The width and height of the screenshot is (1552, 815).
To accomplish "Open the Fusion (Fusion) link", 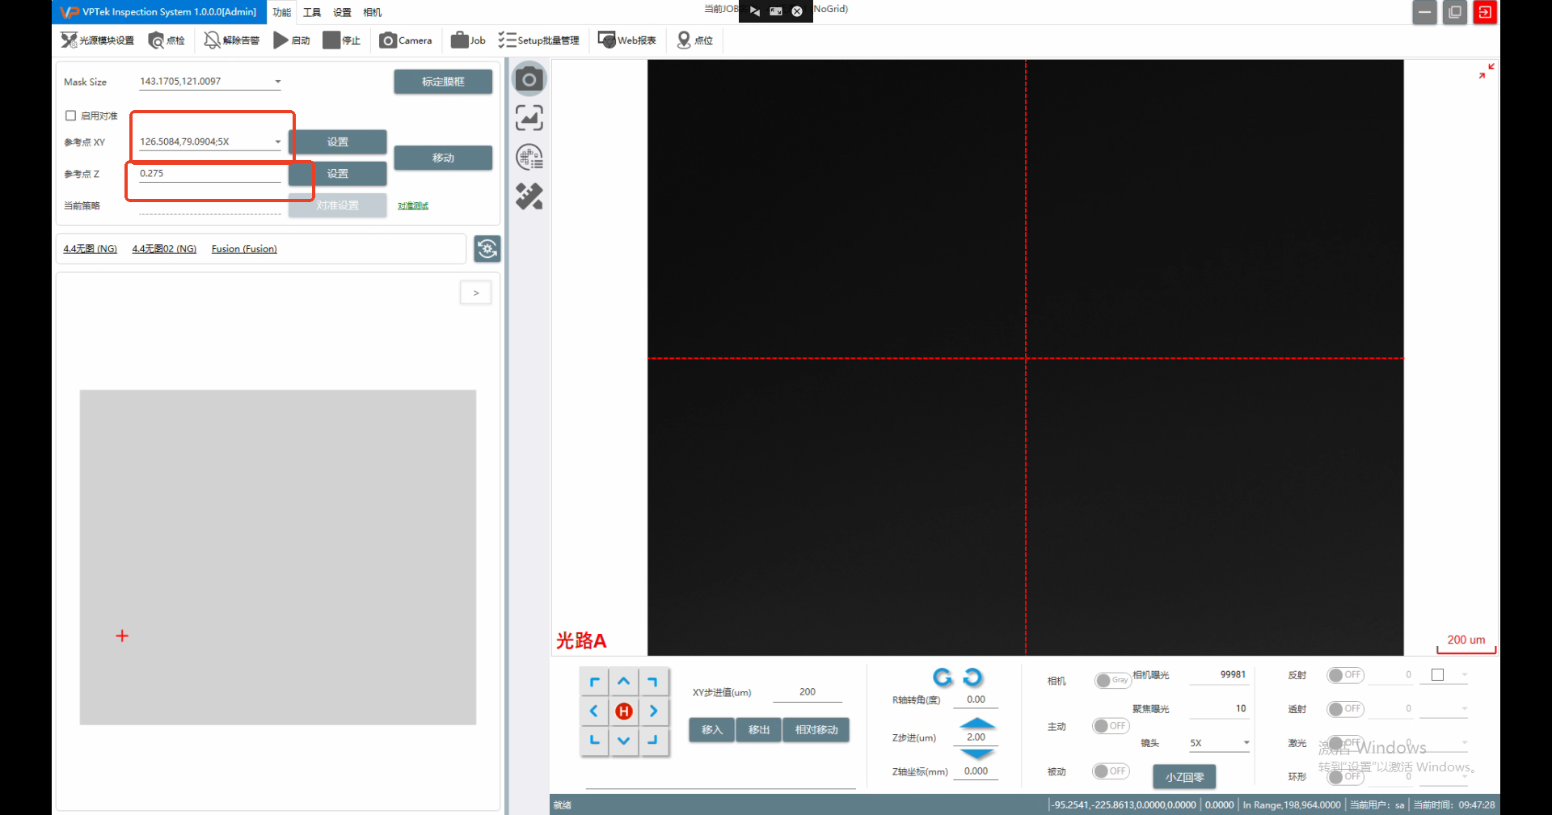I will tap(244, 249).
